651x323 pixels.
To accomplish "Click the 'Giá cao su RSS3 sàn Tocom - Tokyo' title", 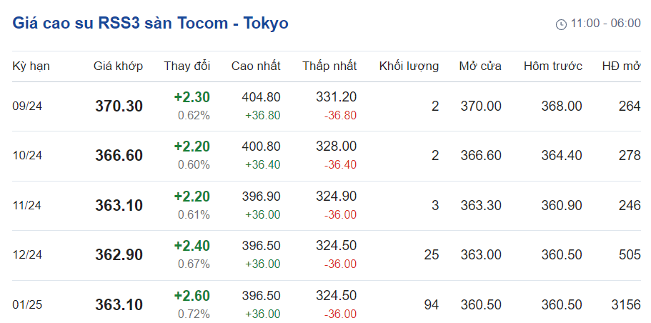I will tap(151, 23).
